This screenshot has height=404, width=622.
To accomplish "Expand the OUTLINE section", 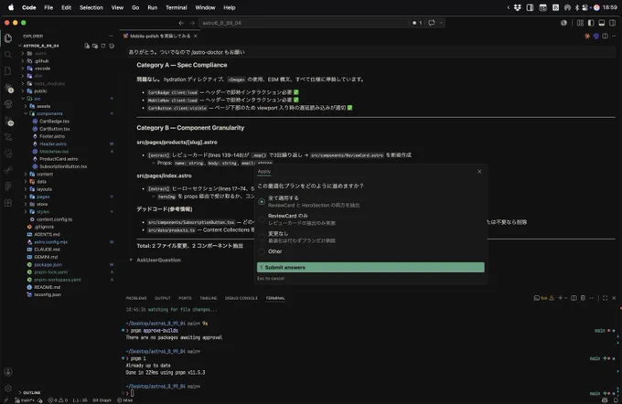I will click(x=30, y=392).
